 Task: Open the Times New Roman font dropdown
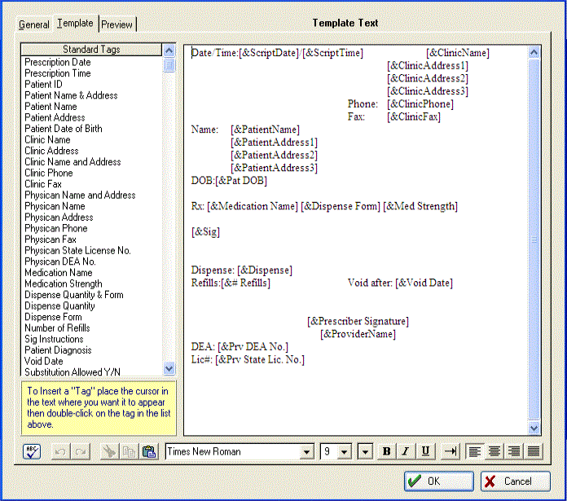(306, 452)
